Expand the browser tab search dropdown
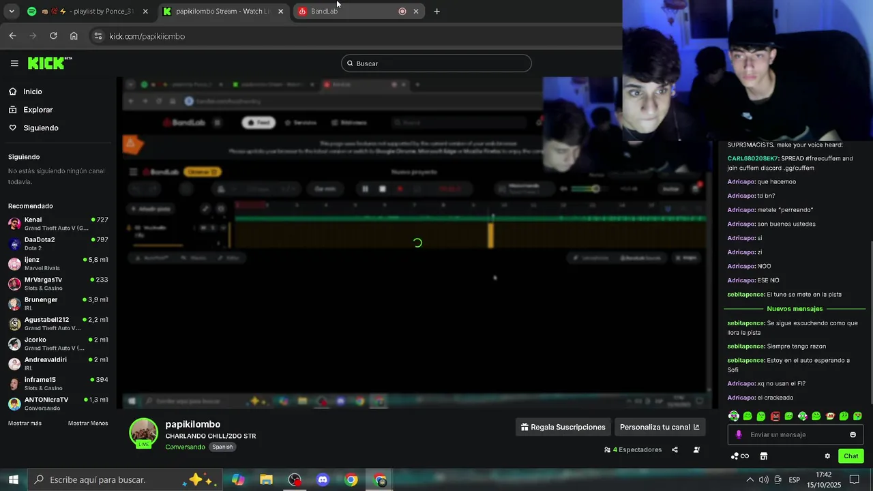This screenshot has height=491, width=873. click(x=11, y=11)
